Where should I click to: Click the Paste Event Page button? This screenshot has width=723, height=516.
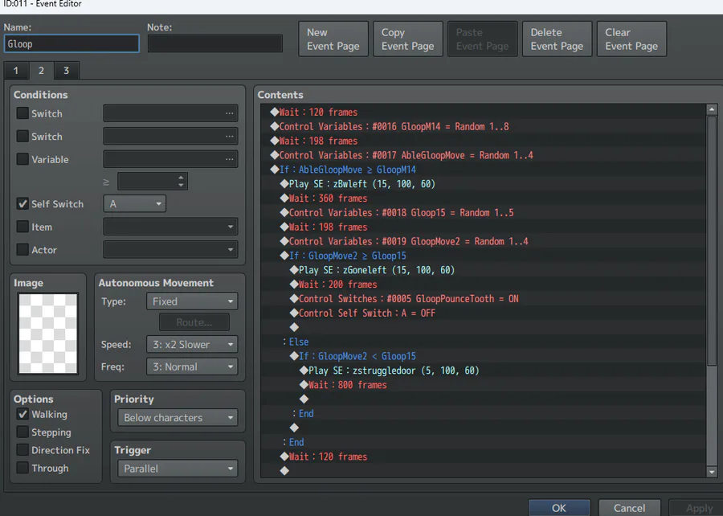pyautogui.click(x=483, y=39)
